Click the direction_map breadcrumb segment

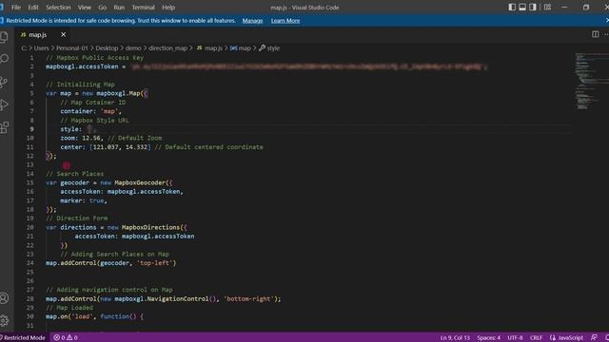167,48
